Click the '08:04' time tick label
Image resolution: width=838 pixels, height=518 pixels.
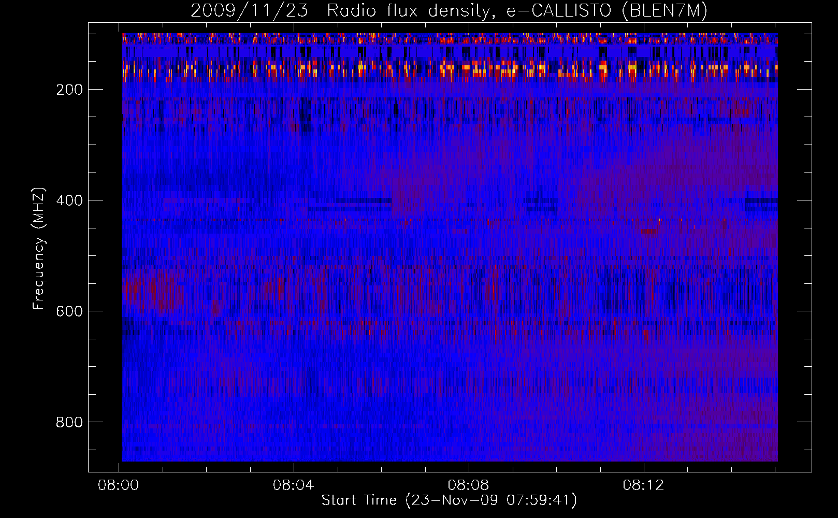point(294,485)
